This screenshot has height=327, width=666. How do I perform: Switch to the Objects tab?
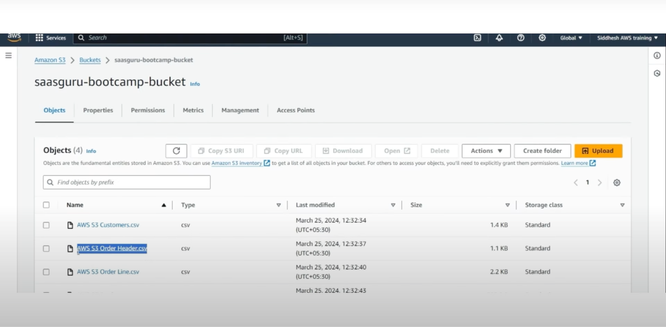[55, 110]
